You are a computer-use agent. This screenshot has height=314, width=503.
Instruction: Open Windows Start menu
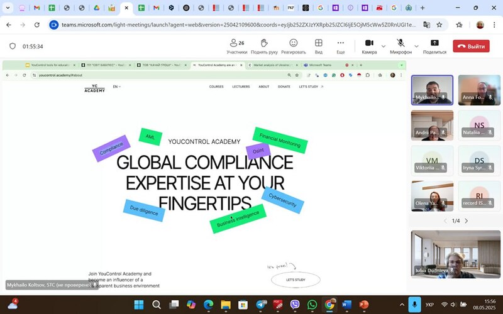click(x=139, y=305)
